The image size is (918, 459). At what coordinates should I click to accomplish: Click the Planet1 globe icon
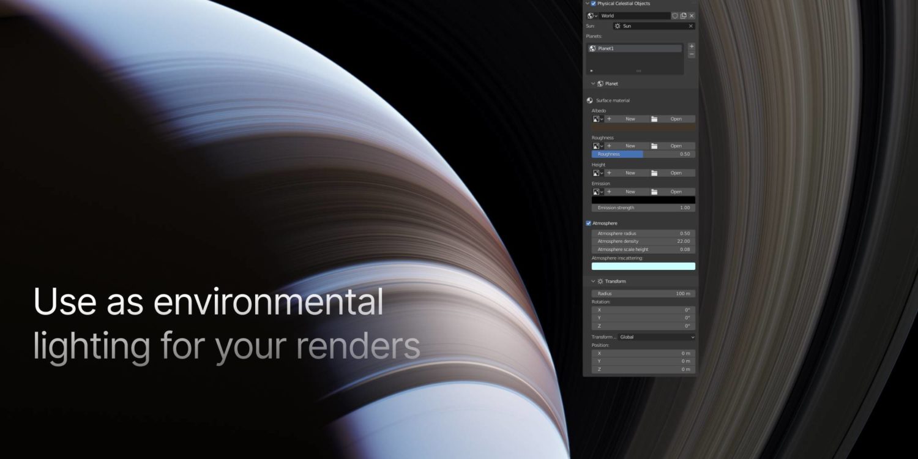(x=592, y=48)
